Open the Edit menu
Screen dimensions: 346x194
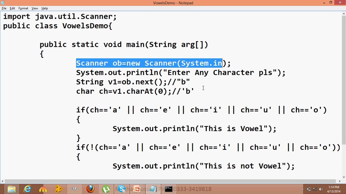[x=12, y=8]
